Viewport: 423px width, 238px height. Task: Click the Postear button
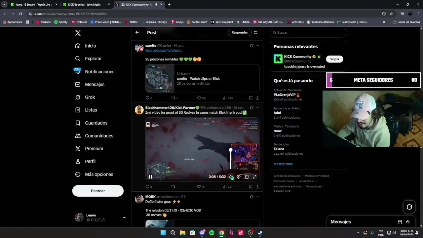point(98,191)
